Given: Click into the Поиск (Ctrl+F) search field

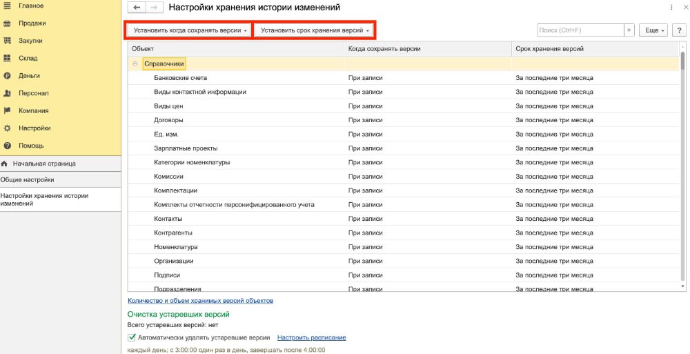Looking at the screenshot, I should pyautogui.click(x=580, y=30).
